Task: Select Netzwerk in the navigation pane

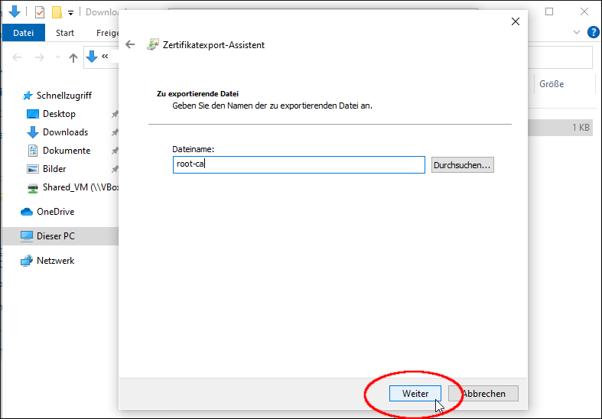Action: click(55, 261)
